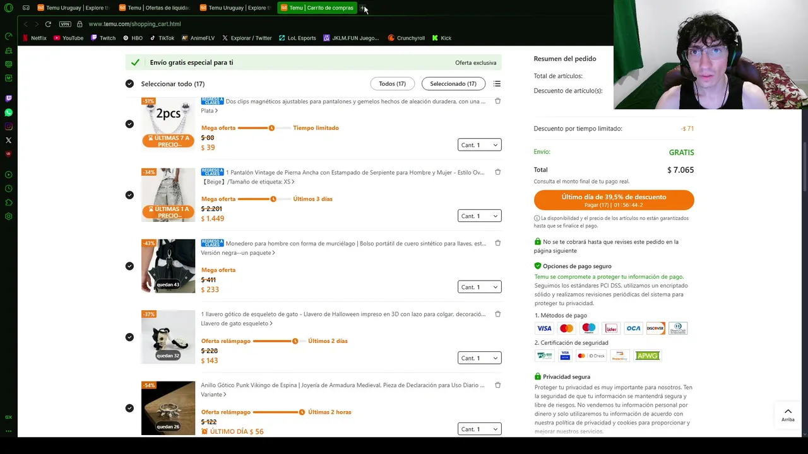Open sidebar settings gear icon
Viewport: 808px width, 454px height.
8,216
